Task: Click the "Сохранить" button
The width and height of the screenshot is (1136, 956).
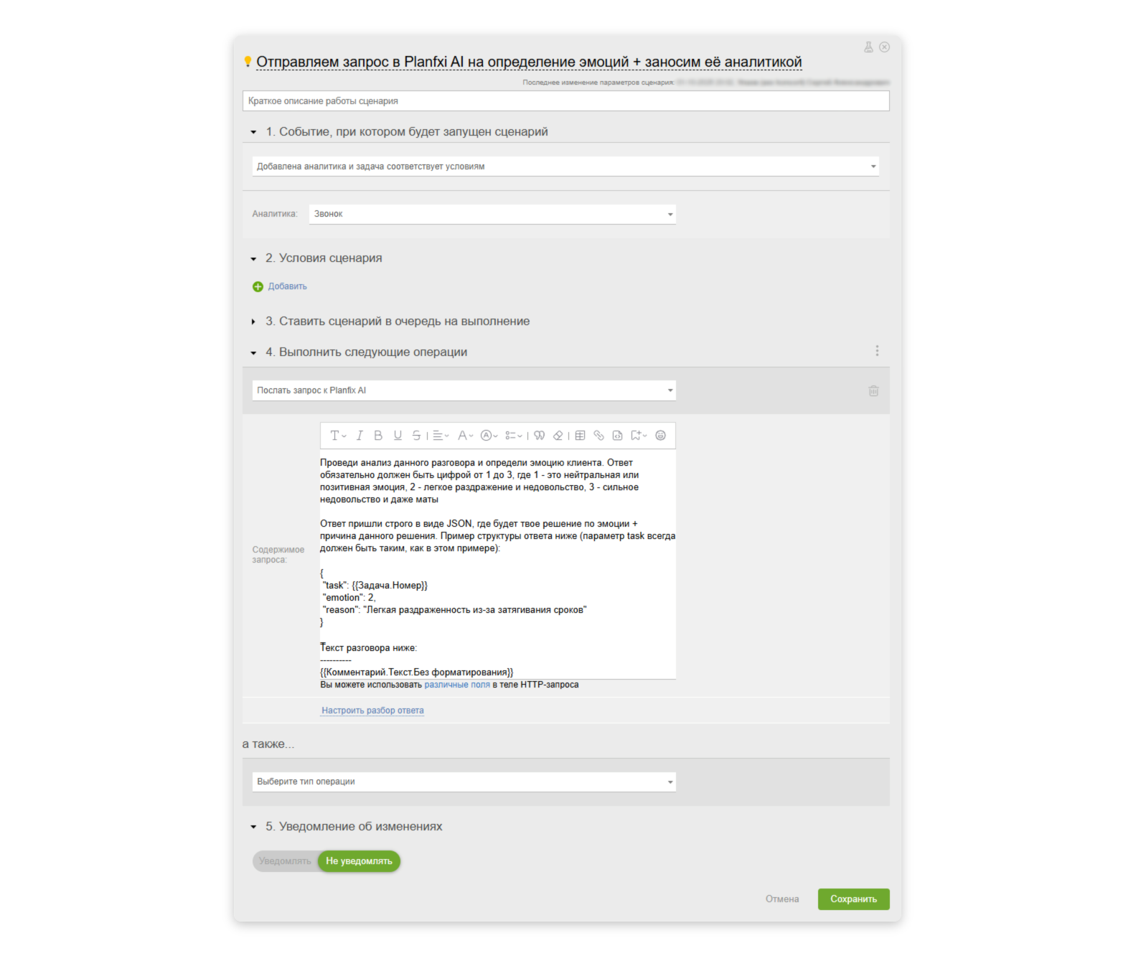Action: coord(853,899)
